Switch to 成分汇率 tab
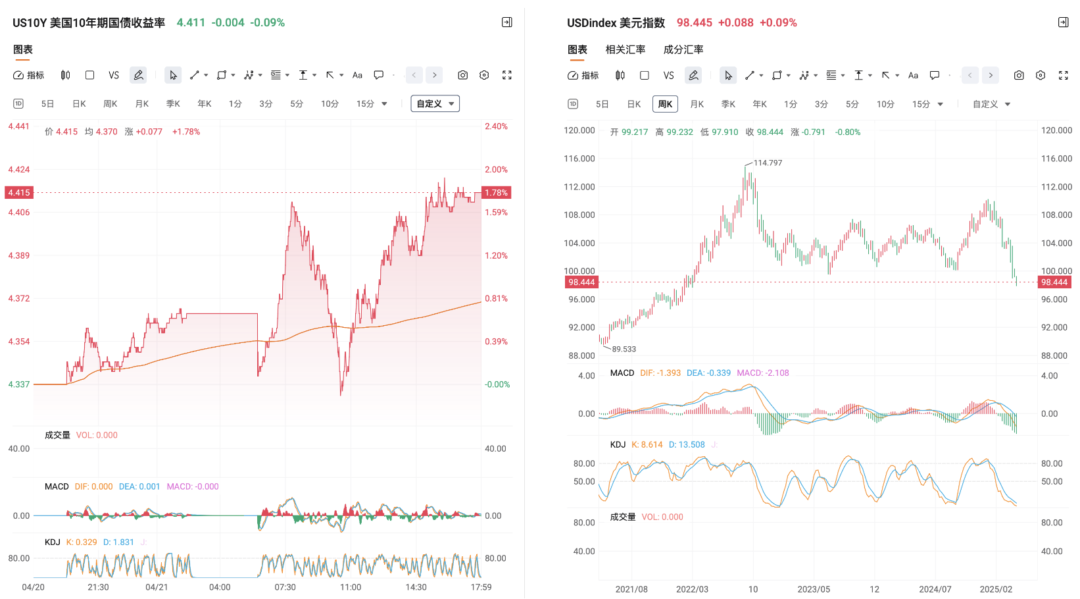This screenshot has width=1080, height=599. [x=683, y=49]
